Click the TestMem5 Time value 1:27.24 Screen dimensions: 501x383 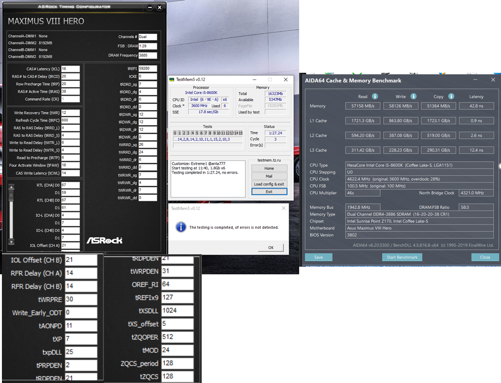point(275,133)
